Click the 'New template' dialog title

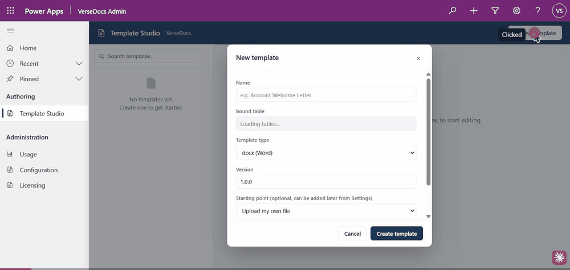click(x=258, y=57)
